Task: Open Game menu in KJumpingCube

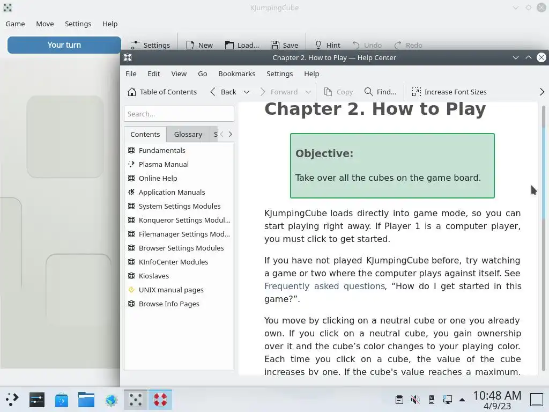Action: pyautogui.click(x=15, y=24)
